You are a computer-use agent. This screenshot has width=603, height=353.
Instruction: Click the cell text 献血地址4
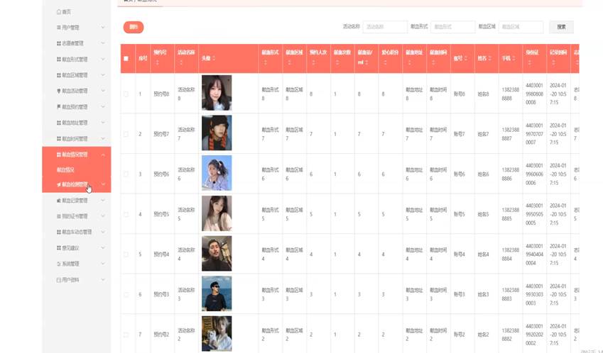pyautogui.click(x=414, y=254)
